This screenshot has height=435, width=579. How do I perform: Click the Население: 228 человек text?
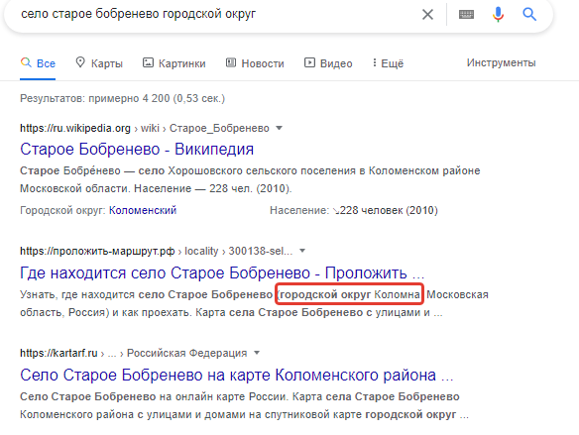[354, 210]
